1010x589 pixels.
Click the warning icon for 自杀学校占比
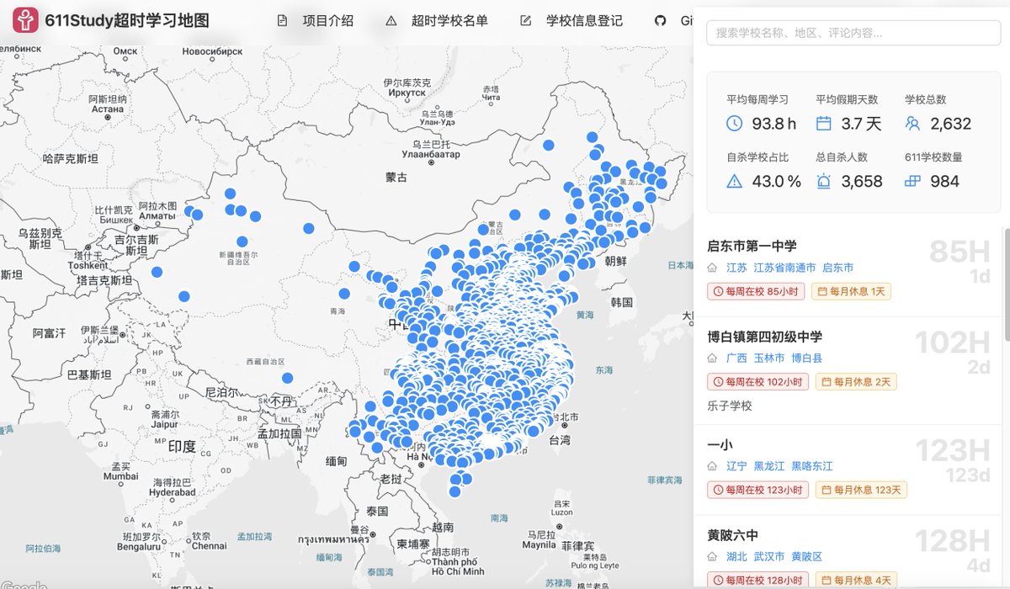pos(734,181)
